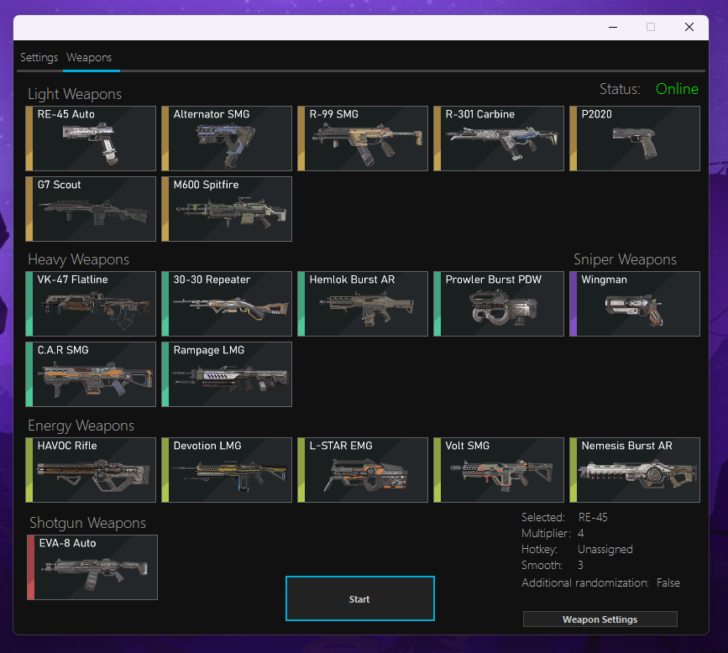Viewport: 728px width, 653px height.
Task: Choose the M600 Spitfire tile
Action: coord(228,209)
